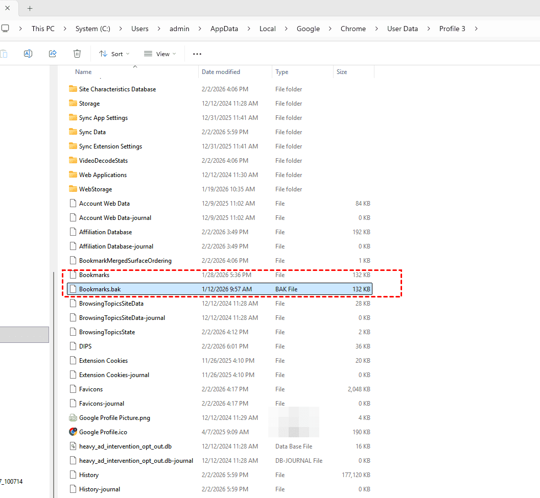Sort by the Date modified column header

click(221, 72)
